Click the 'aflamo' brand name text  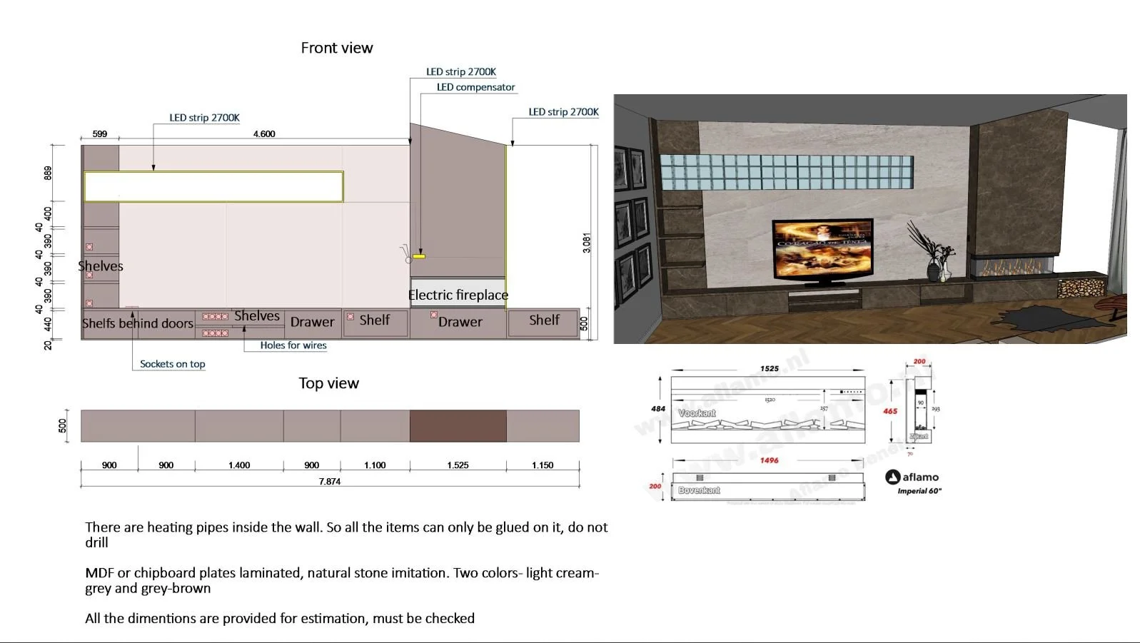point(921,477)
